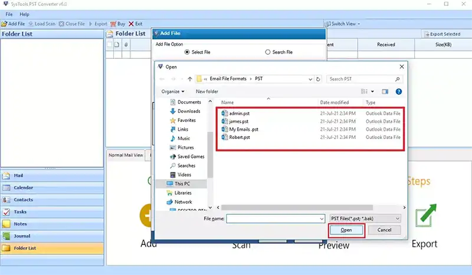Click the horizontal scrollbar in file list
The width and height of the screenshot is (472, 275).
pyautogui.click(x=297, y=208)
